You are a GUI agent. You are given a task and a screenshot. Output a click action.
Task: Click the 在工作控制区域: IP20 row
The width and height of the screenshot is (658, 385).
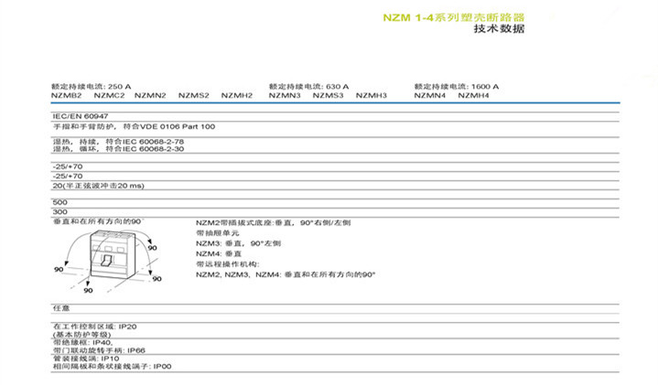click(x=94, y=326)
